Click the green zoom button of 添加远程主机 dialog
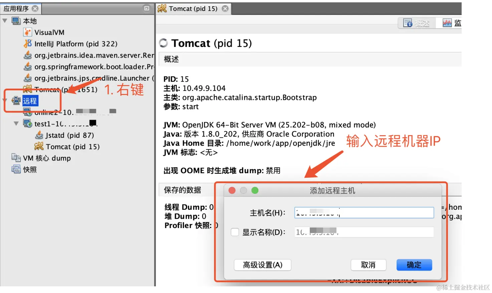The width and height of the screenshot is (492, 293). [255, 190]
